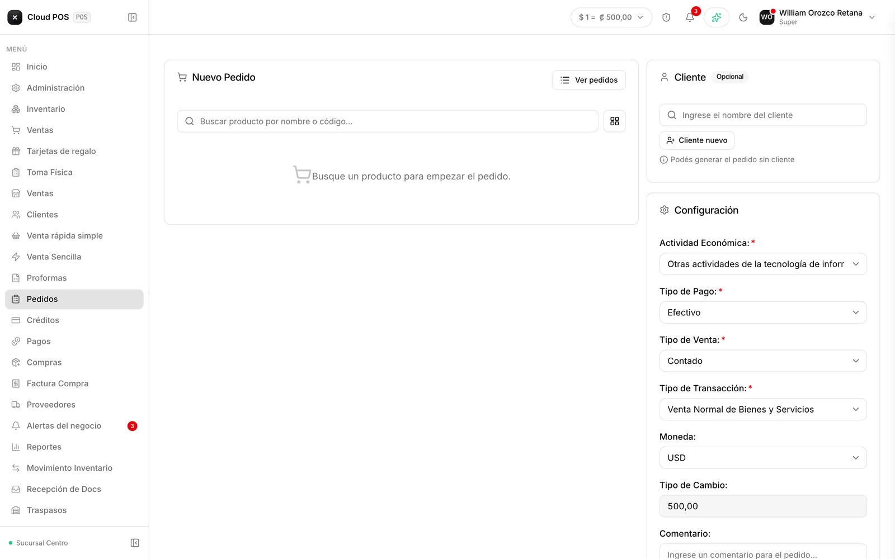895x559 pixels.
Task: Go to Clientes in sidebar
Action: point(74,215)
